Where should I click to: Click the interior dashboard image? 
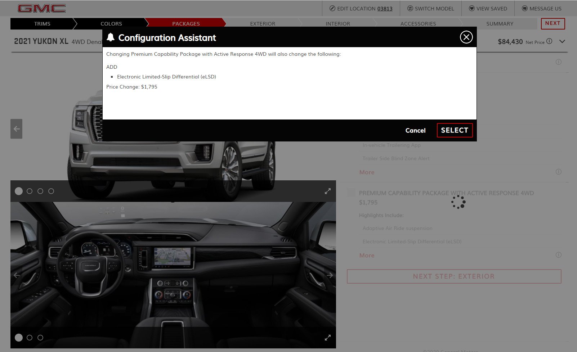point(173,275)
